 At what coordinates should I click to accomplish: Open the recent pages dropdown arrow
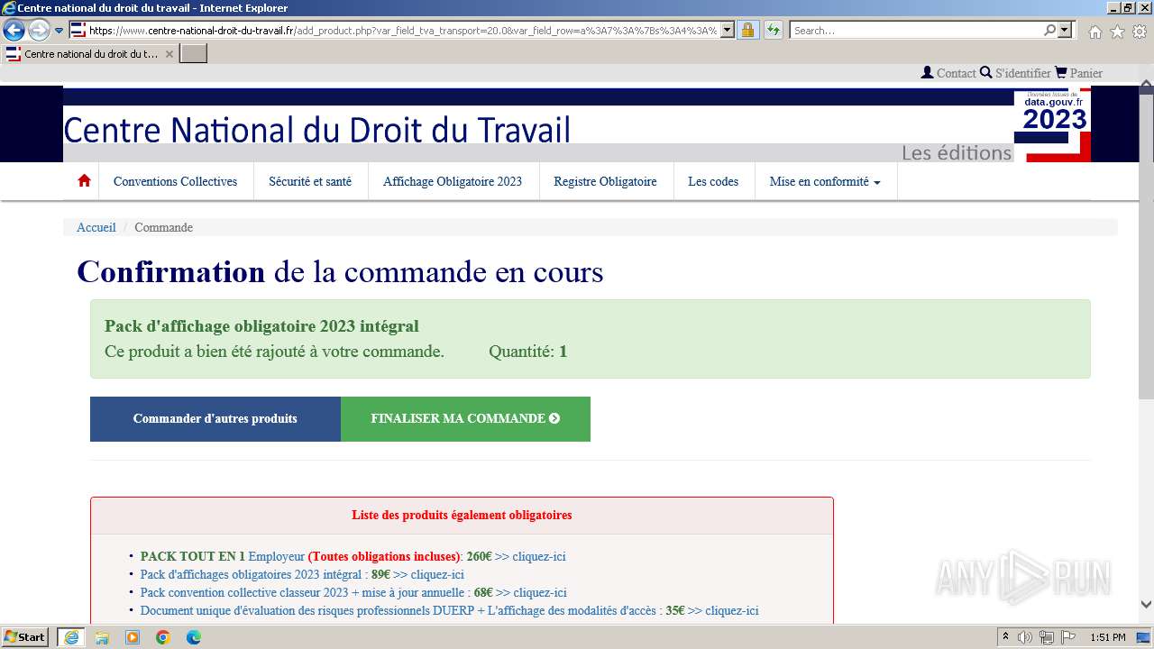[59, 31]
